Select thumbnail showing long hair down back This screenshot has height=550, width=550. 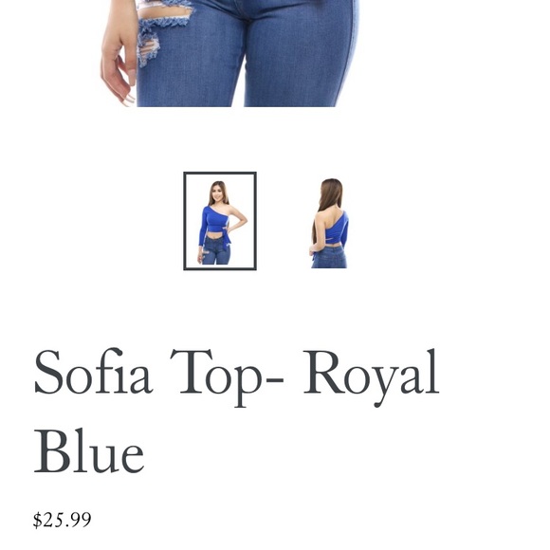coord(330,223)
